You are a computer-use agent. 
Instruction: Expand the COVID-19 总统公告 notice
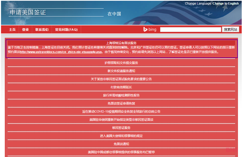[x=121, y=112]
